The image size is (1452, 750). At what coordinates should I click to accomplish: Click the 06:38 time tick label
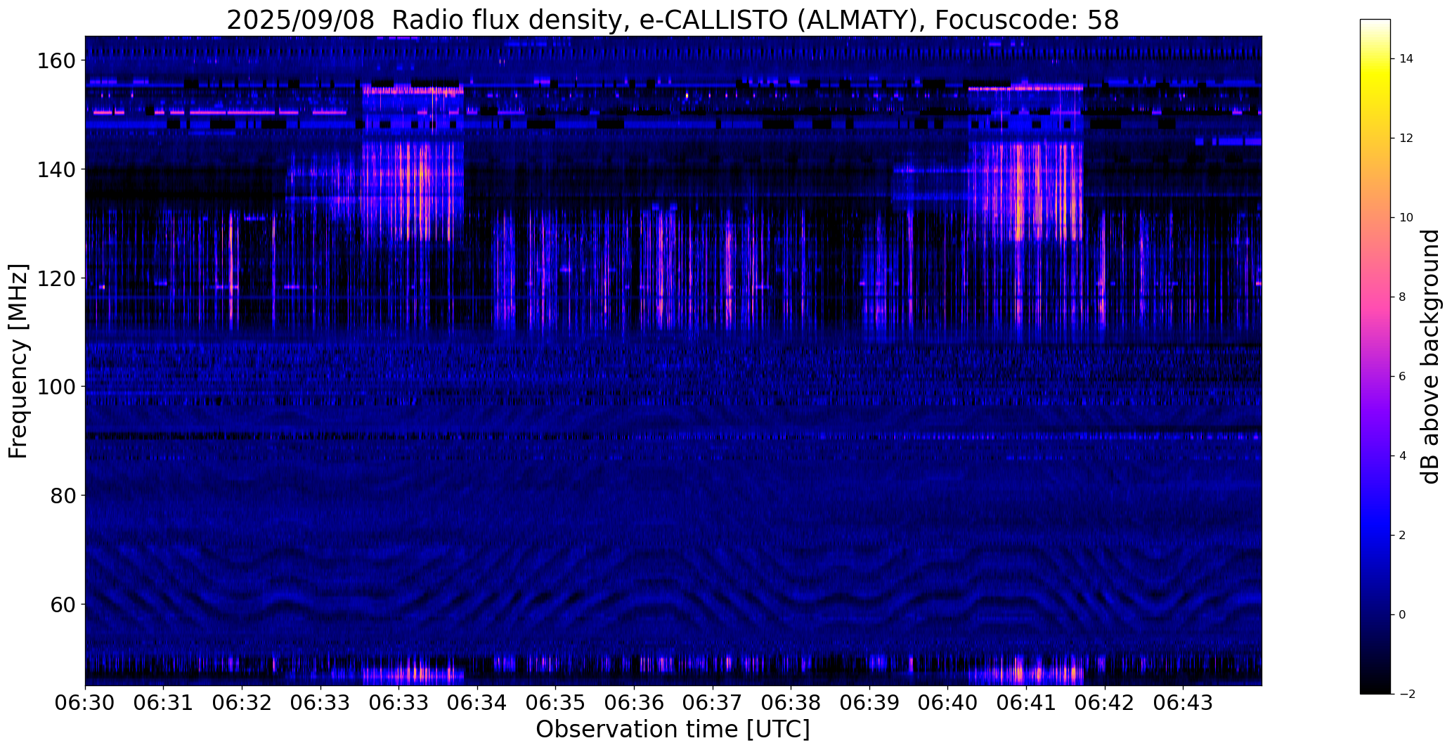[791, 703]
